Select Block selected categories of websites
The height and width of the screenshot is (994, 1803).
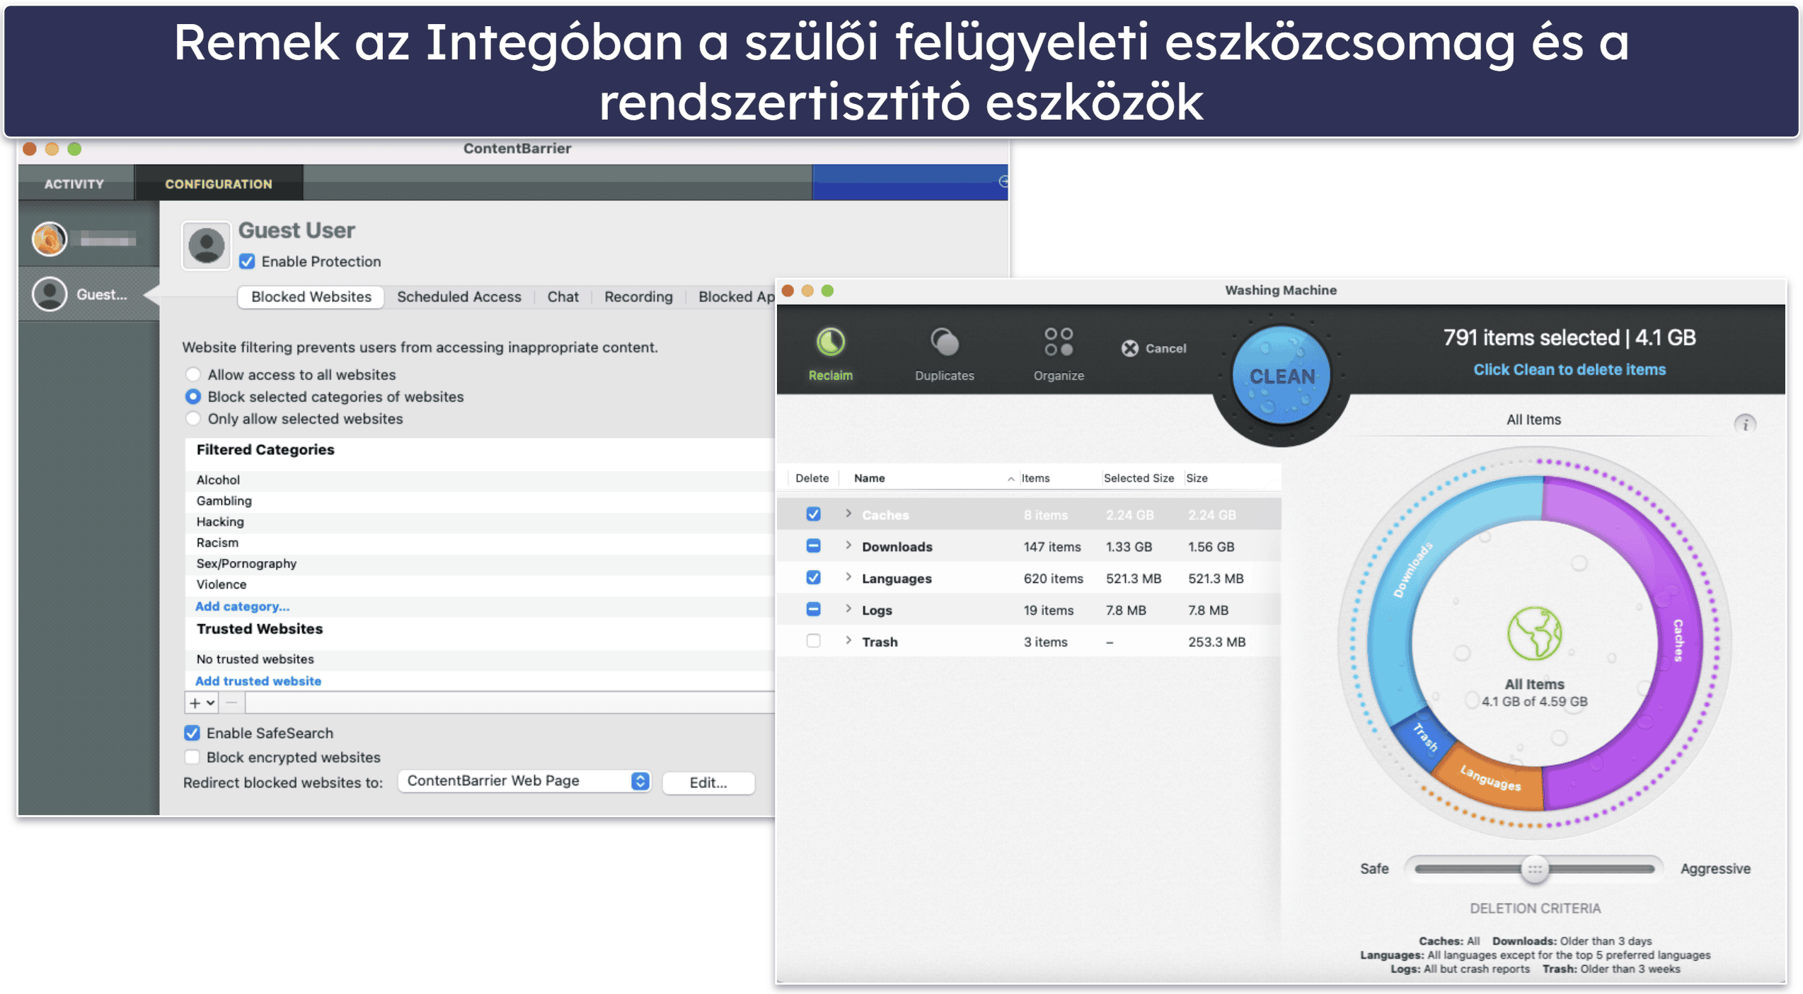coord(192,396)
